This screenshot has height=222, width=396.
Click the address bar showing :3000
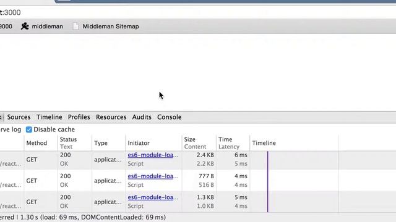pos(198,12)
